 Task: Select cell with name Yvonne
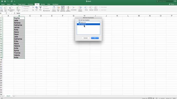(x=19, y=53)
